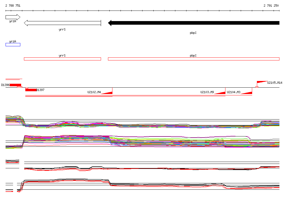
Task: Click the U2103.M9 text label
Action: point(207,92)
